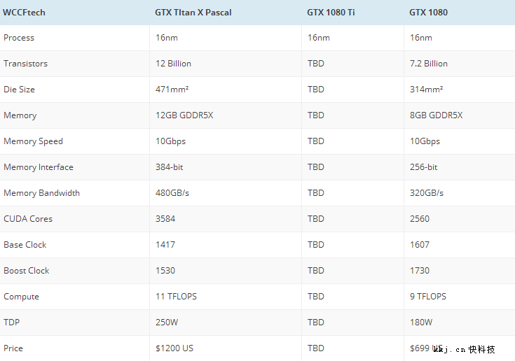This screenshot has width=515, height=361.
Task: Select the Die Size row label
Action: pyautogui.click(x=20, y=90)
